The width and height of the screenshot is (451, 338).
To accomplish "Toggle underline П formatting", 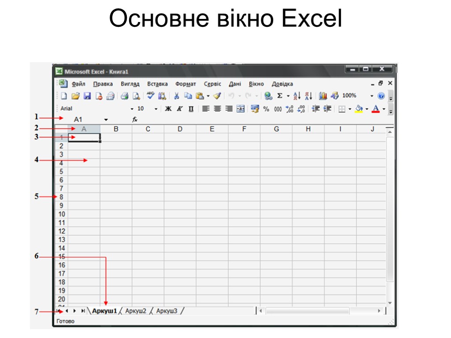I will point(191,109).
